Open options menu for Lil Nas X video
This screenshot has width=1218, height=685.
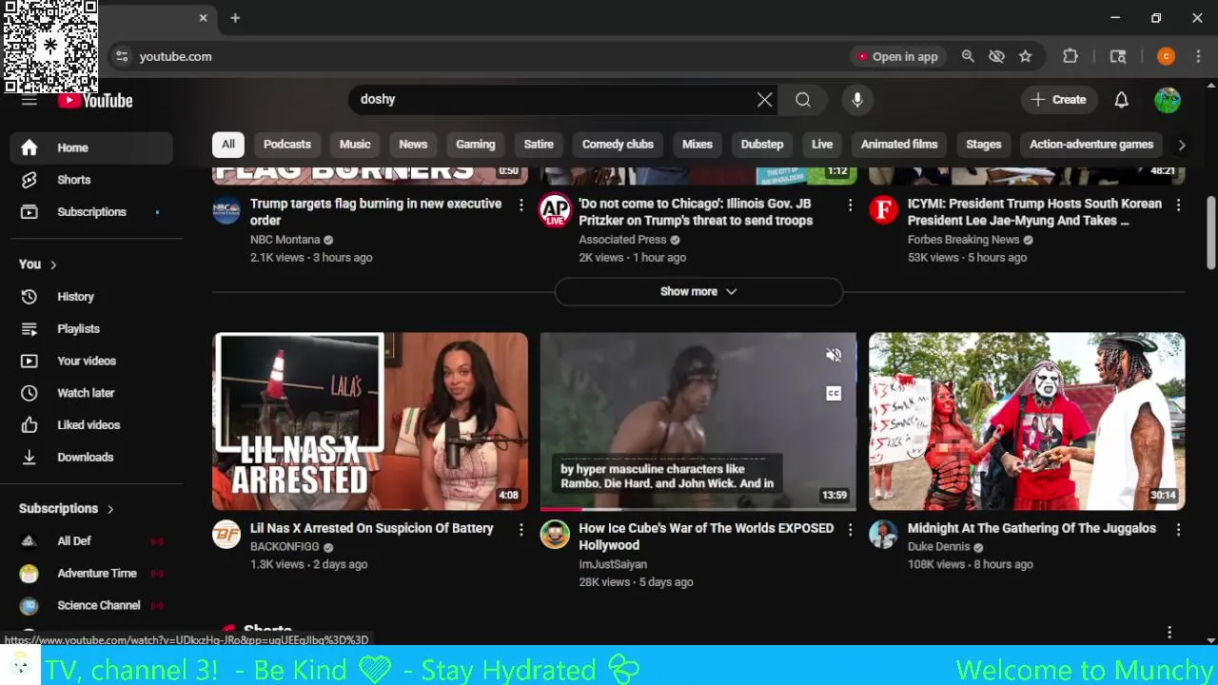(x=521, y=529)
